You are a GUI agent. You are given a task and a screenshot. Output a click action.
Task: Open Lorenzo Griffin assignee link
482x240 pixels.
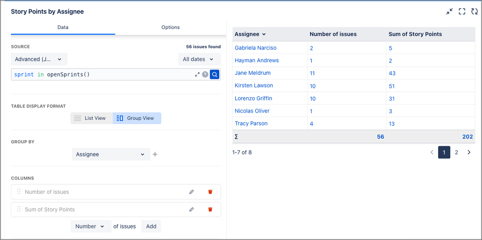click(x=253, y=99)
